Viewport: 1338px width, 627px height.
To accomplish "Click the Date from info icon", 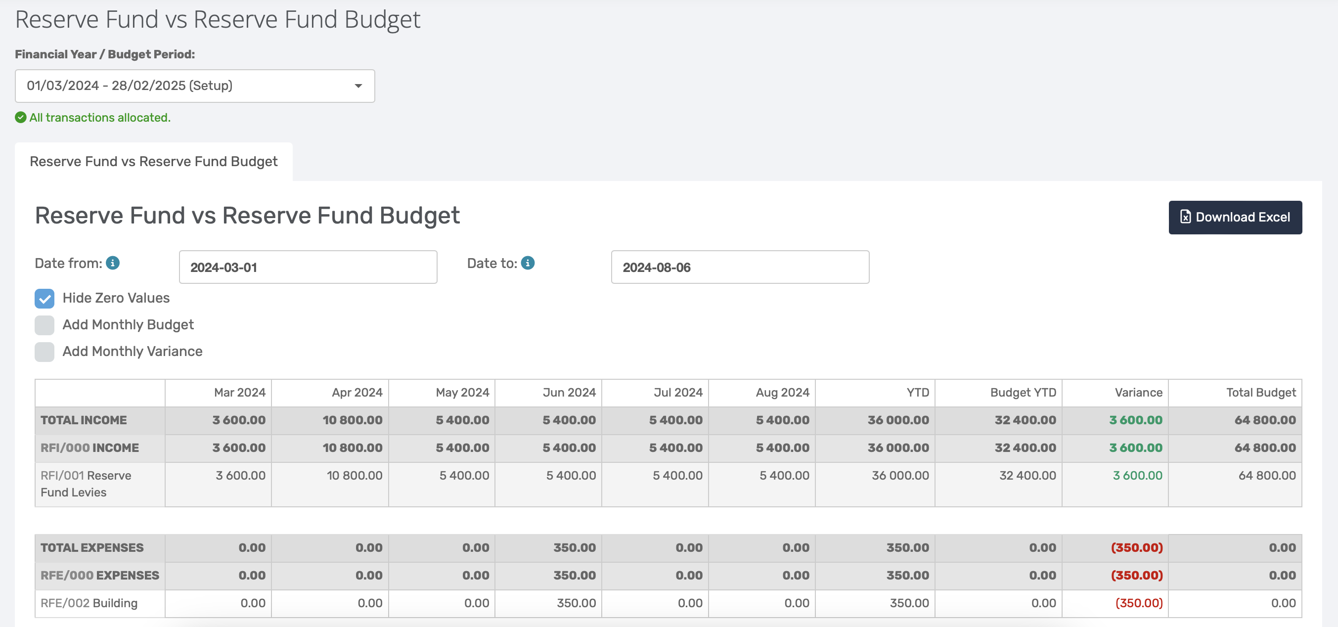I will [113, 263].
